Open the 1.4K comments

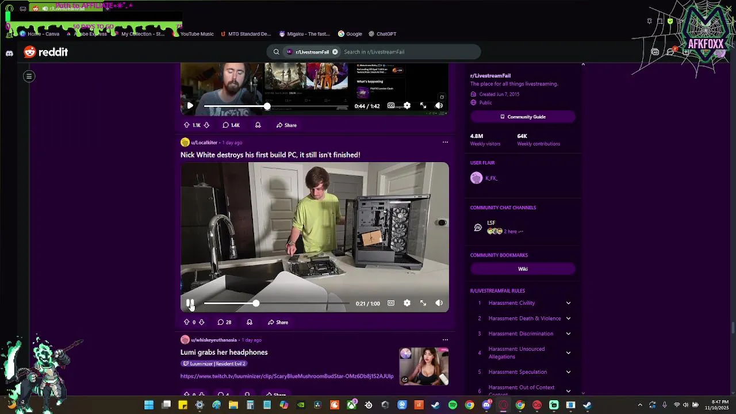(x=231, y=125)
